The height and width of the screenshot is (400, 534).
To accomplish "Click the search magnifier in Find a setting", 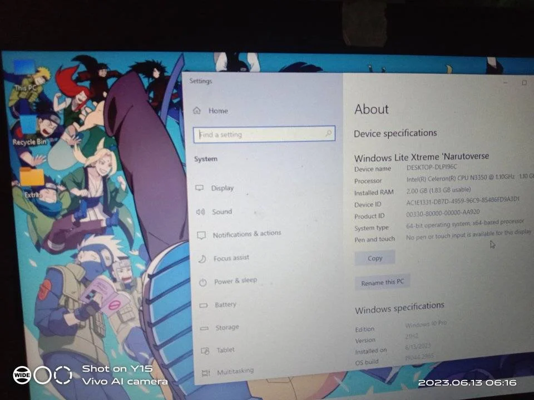I will point(328,133).
